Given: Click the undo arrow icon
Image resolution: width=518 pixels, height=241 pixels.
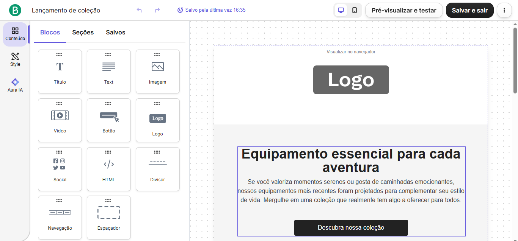Looking at the screenshot, I should (139, 10).
